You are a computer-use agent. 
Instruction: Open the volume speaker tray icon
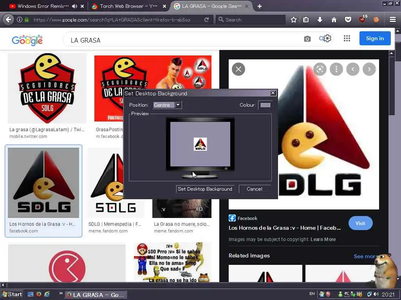376,294
